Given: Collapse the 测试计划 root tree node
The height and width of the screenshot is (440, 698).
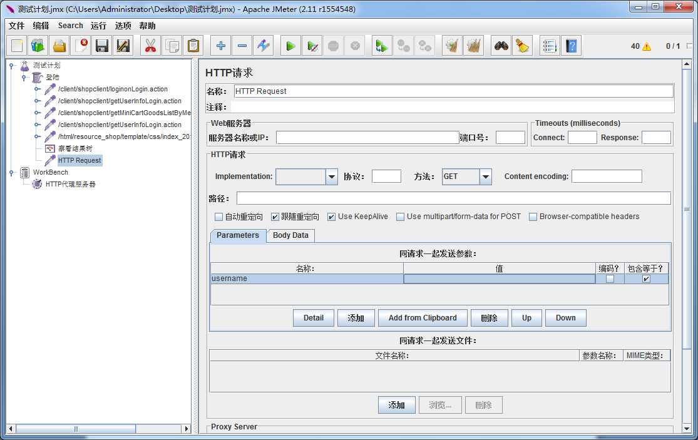Looking at the screenshot, I should coord(11,65).
